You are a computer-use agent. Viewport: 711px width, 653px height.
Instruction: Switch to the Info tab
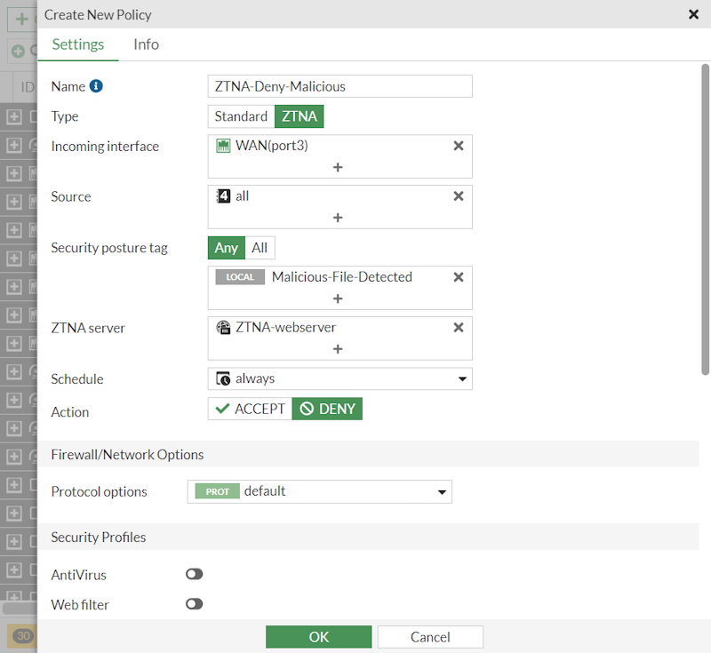tap(146, 44)
